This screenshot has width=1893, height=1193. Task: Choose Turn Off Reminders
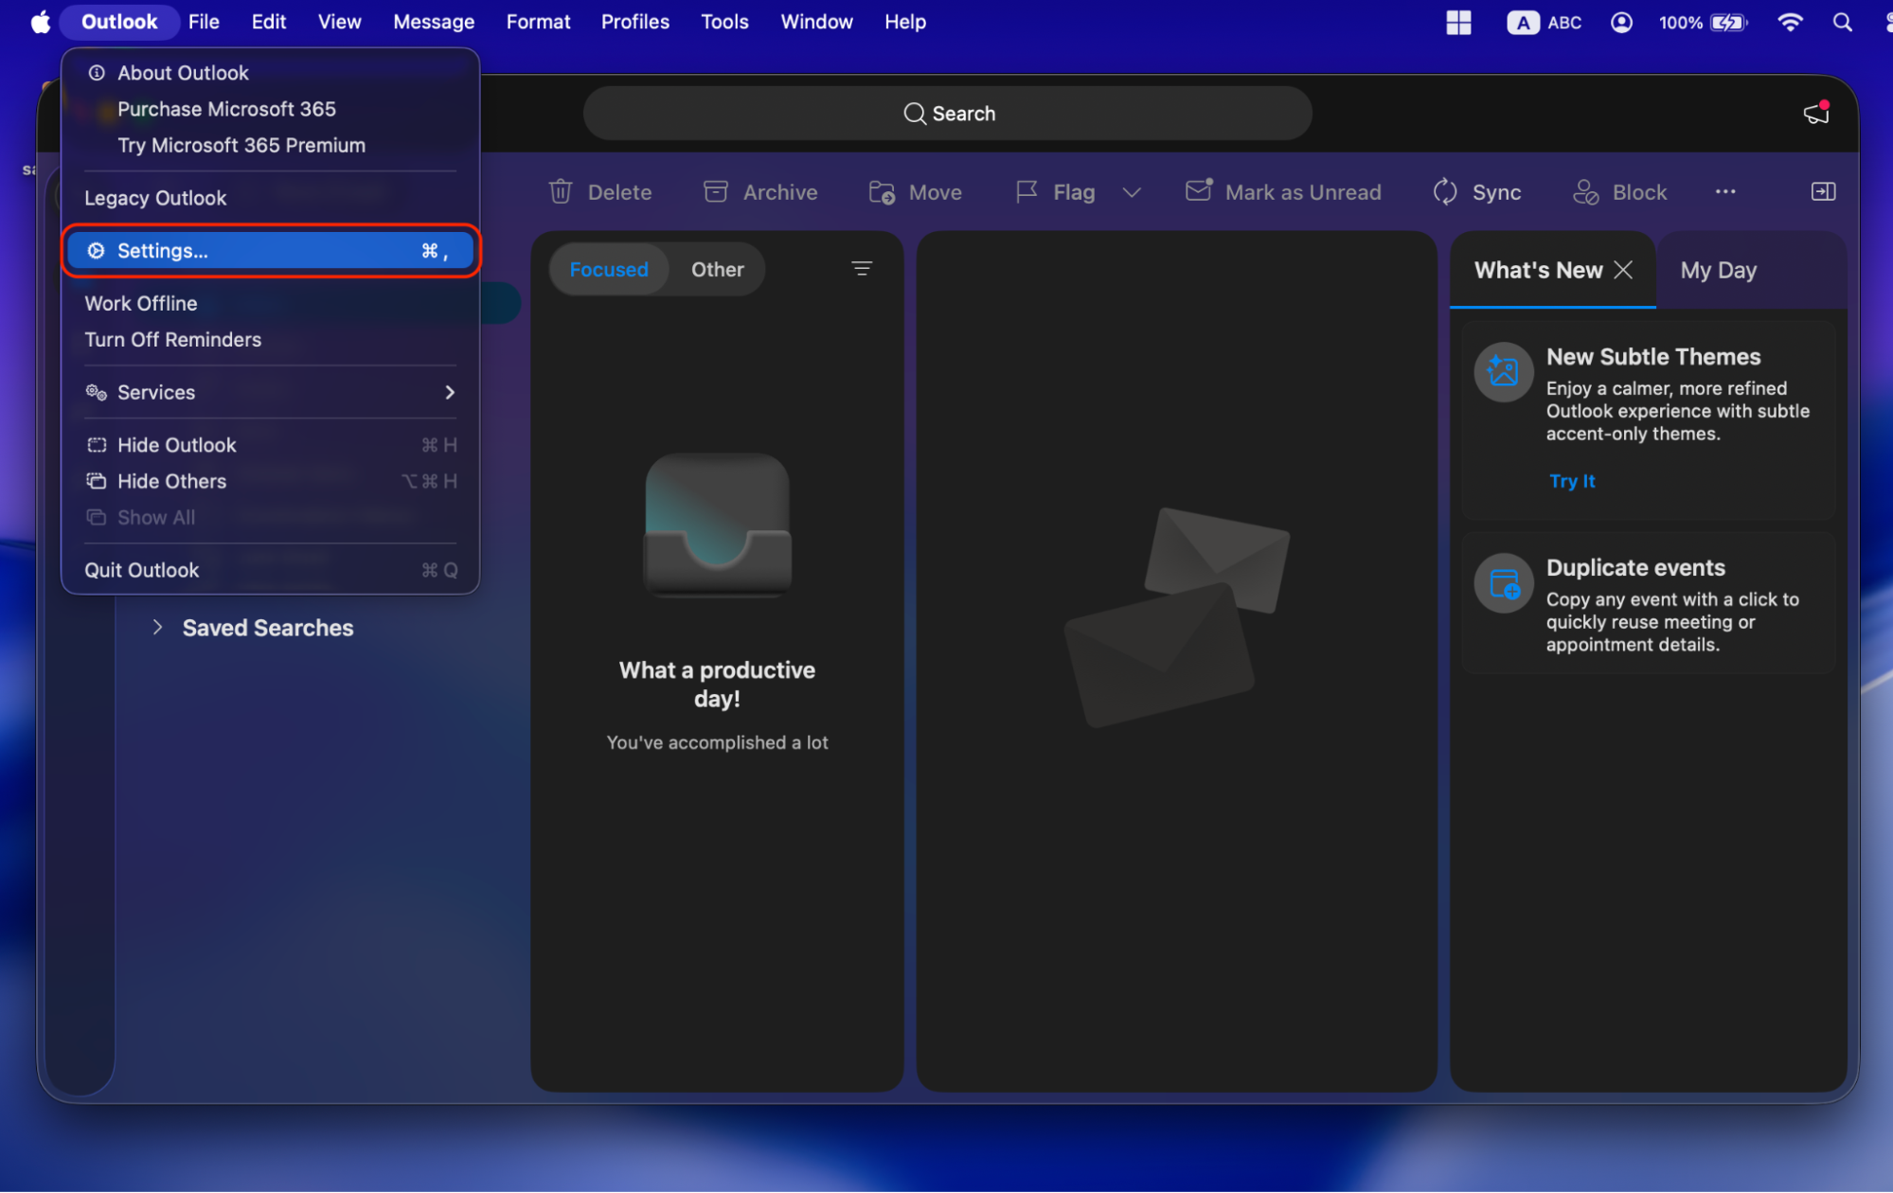pyautogui.click(x=271, y=339)
